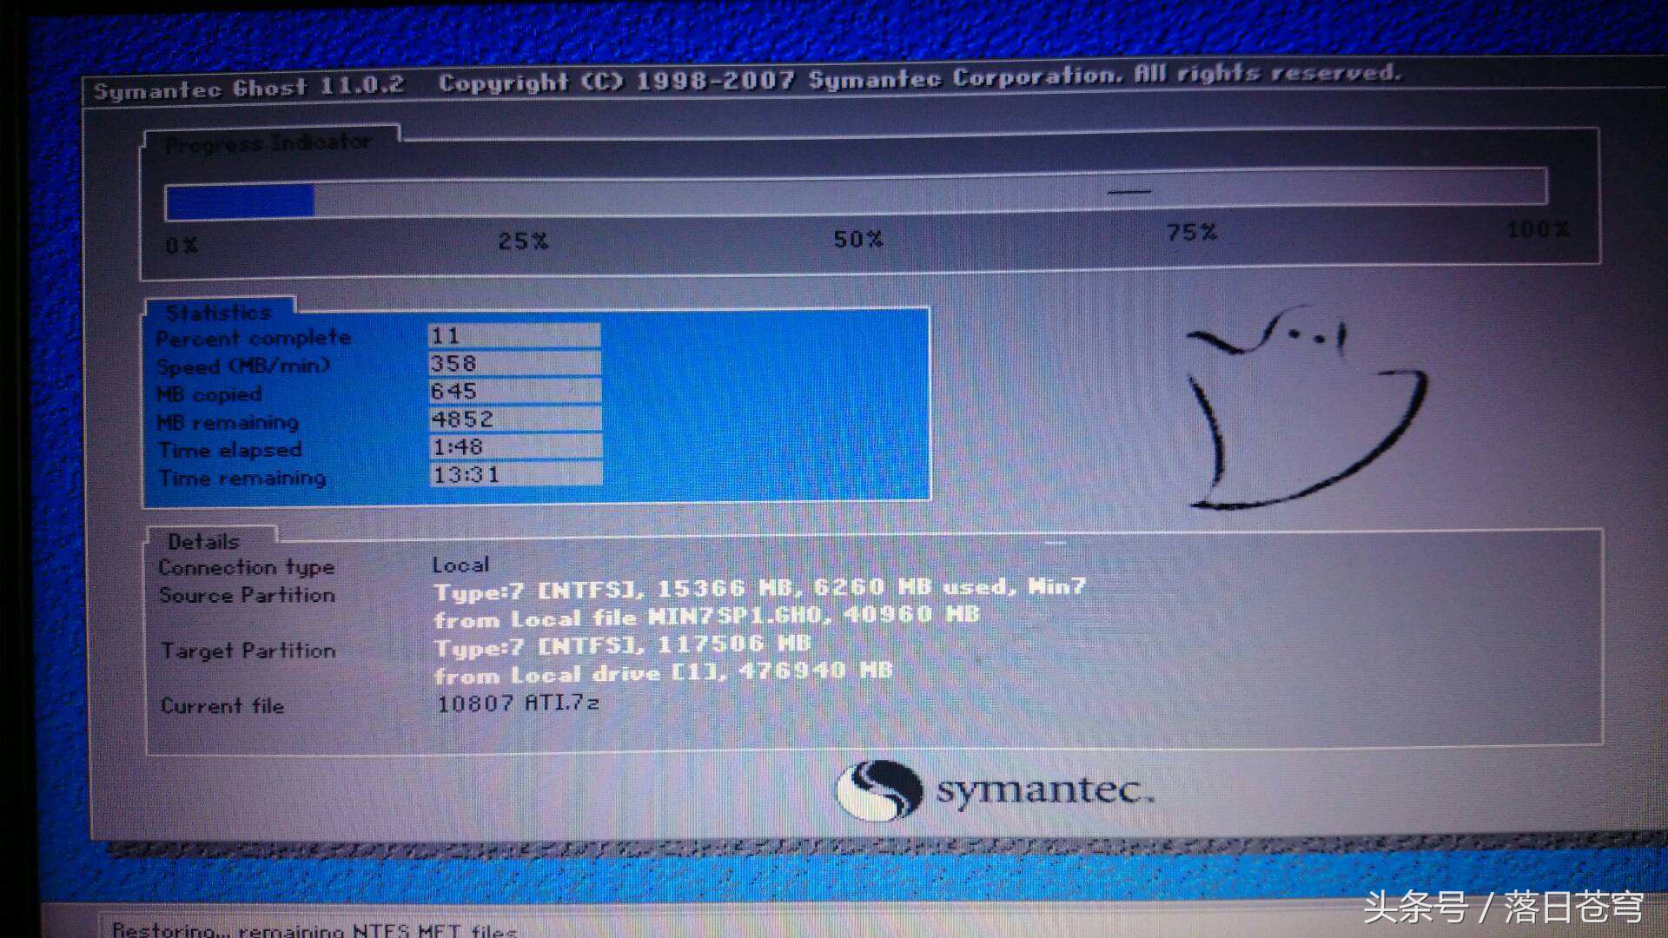Select the Details panel tab

click(x=205, y=542)
